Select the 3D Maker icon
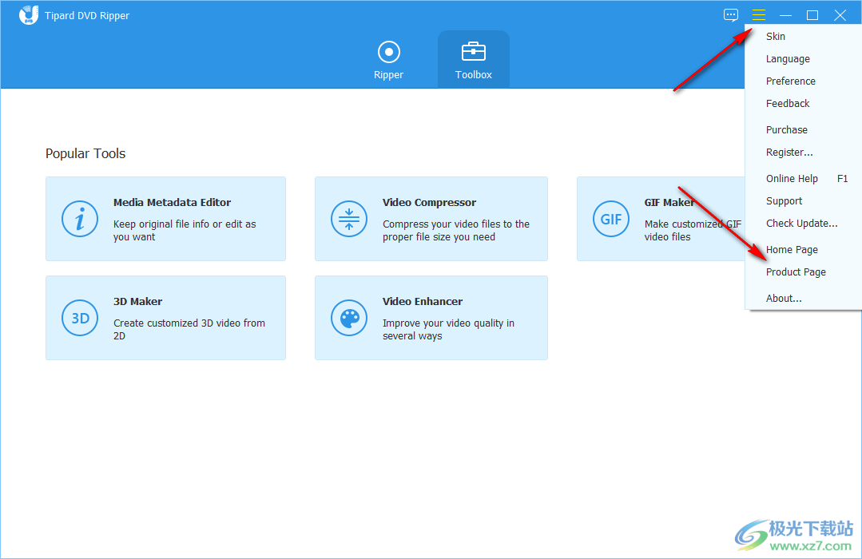 (80, 318)
